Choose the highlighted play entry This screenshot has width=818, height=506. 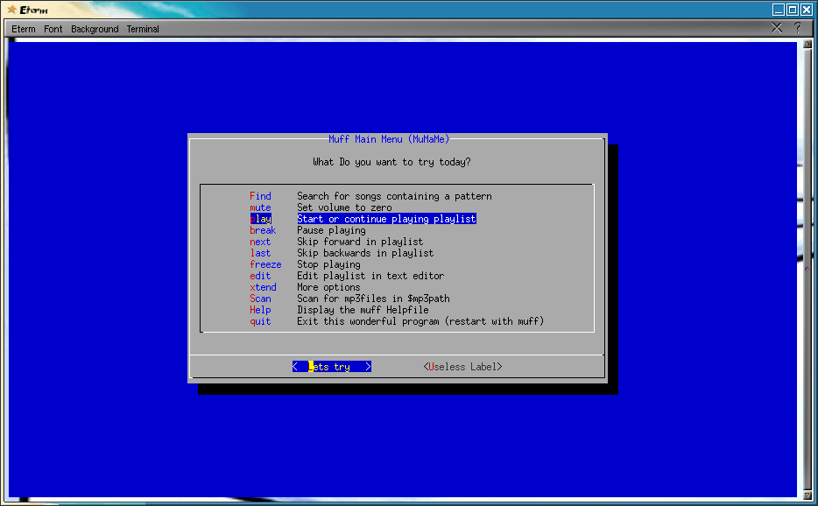(x=261, y=219)
